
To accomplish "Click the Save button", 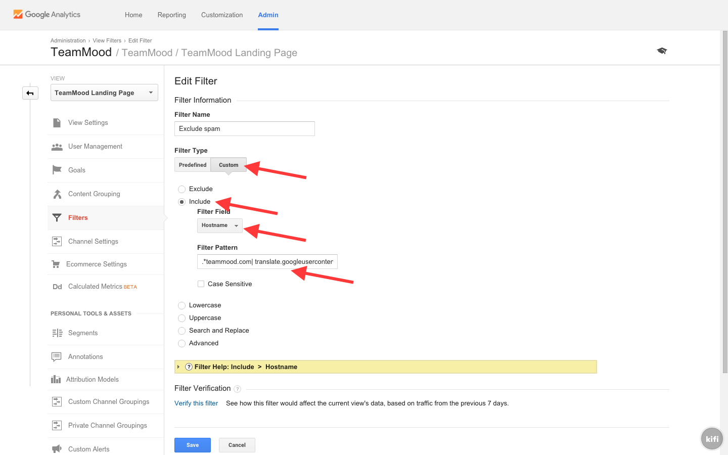I will point(193,445).
